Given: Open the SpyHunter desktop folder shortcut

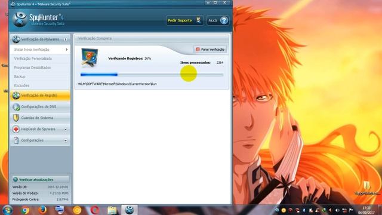Looking at the screenshot, I should click(366, 188).
